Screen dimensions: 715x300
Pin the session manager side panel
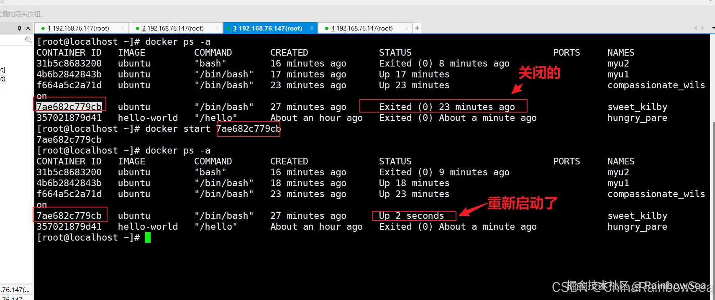[x=19, y=28]
